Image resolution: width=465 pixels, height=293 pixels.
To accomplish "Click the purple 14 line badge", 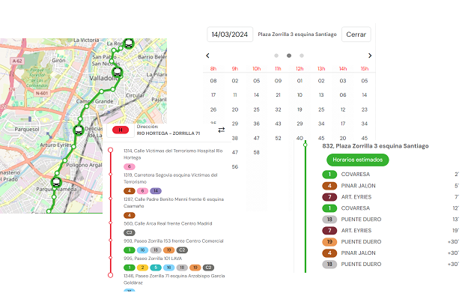I will (x=156, y=191).
